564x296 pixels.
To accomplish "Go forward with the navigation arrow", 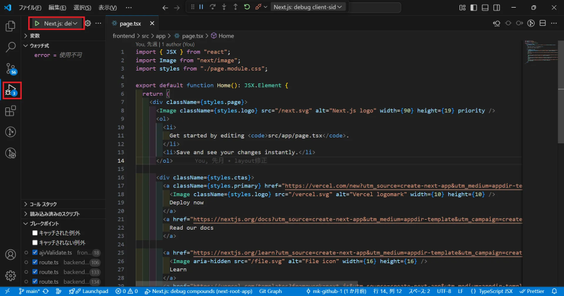I will pyautogui.click(x=177, y=8).
